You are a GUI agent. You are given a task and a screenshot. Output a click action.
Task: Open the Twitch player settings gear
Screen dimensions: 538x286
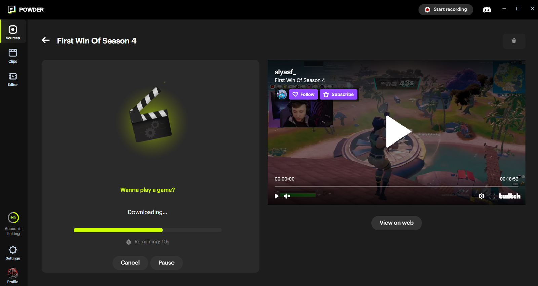(x=482, y=196)
